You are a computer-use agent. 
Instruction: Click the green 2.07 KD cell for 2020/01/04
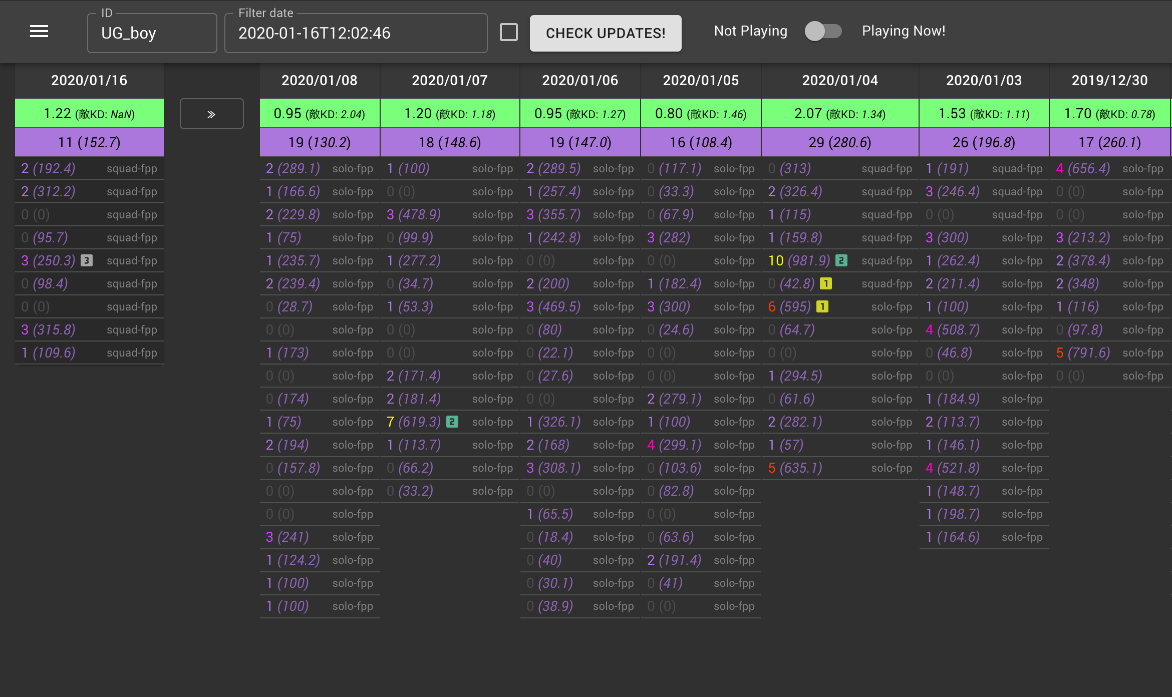click(840, 114)
